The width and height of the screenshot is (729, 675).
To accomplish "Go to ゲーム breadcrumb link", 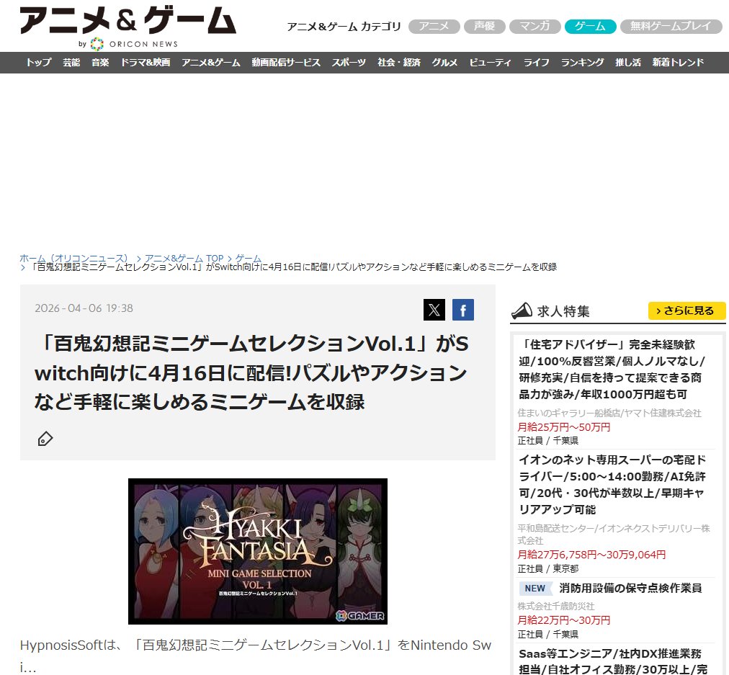I will [248, 258].
